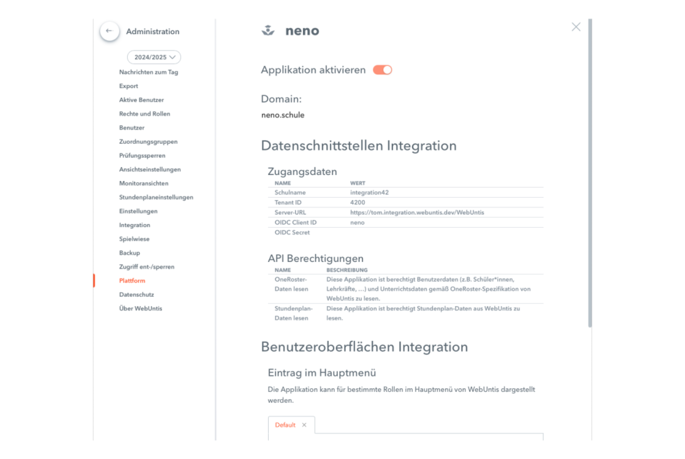685x459 pixels.
Task: Remove the Default tab via its x
Action: [304, 425]
